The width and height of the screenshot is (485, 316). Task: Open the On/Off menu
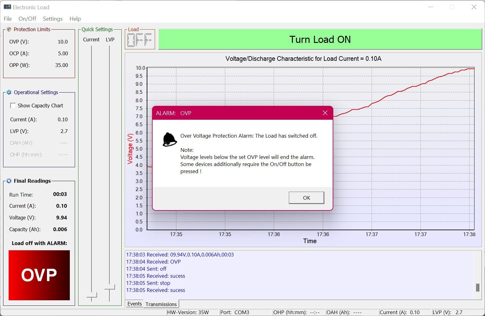pyautogui.click(x=27, y=19)
